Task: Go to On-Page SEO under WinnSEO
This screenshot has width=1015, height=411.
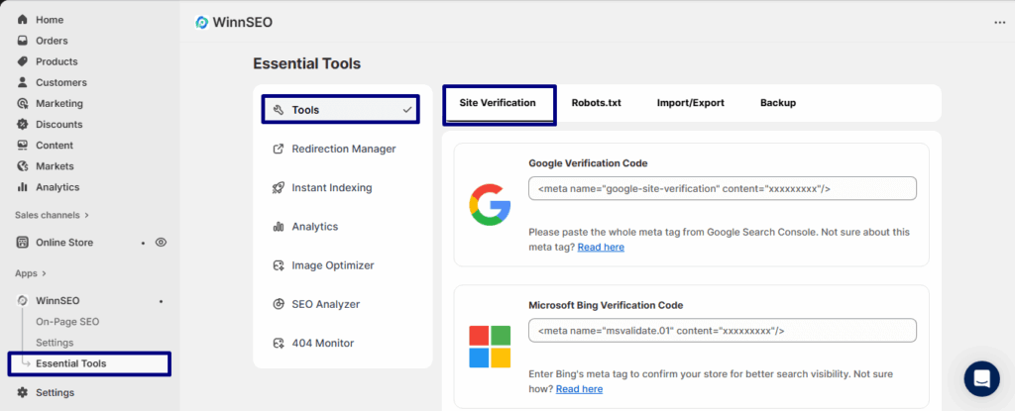Action: (x=67, y=322)
